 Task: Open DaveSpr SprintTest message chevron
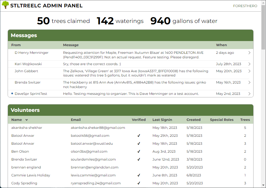(249, 94)
